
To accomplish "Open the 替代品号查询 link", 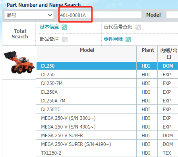I will tap(118, 27).
